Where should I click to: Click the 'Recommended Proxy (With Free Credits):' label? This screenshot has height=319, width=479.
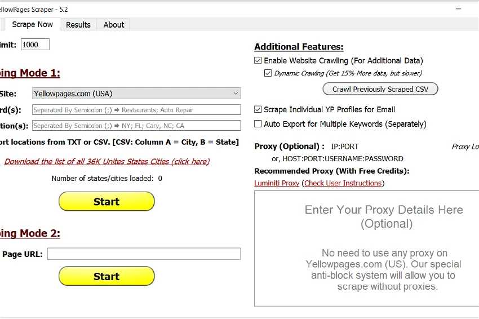(x=332, y=171)
